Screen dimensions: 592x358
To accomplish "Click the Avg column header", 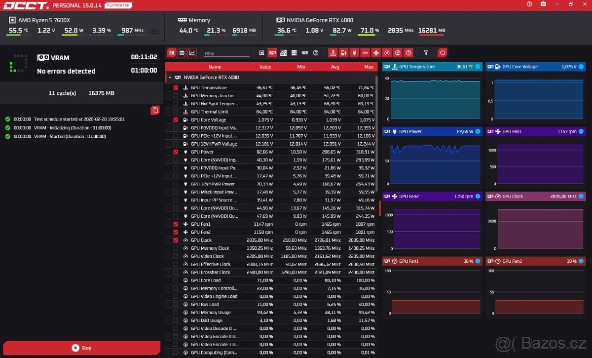I will pyautogui.click(x=335, y=67).
